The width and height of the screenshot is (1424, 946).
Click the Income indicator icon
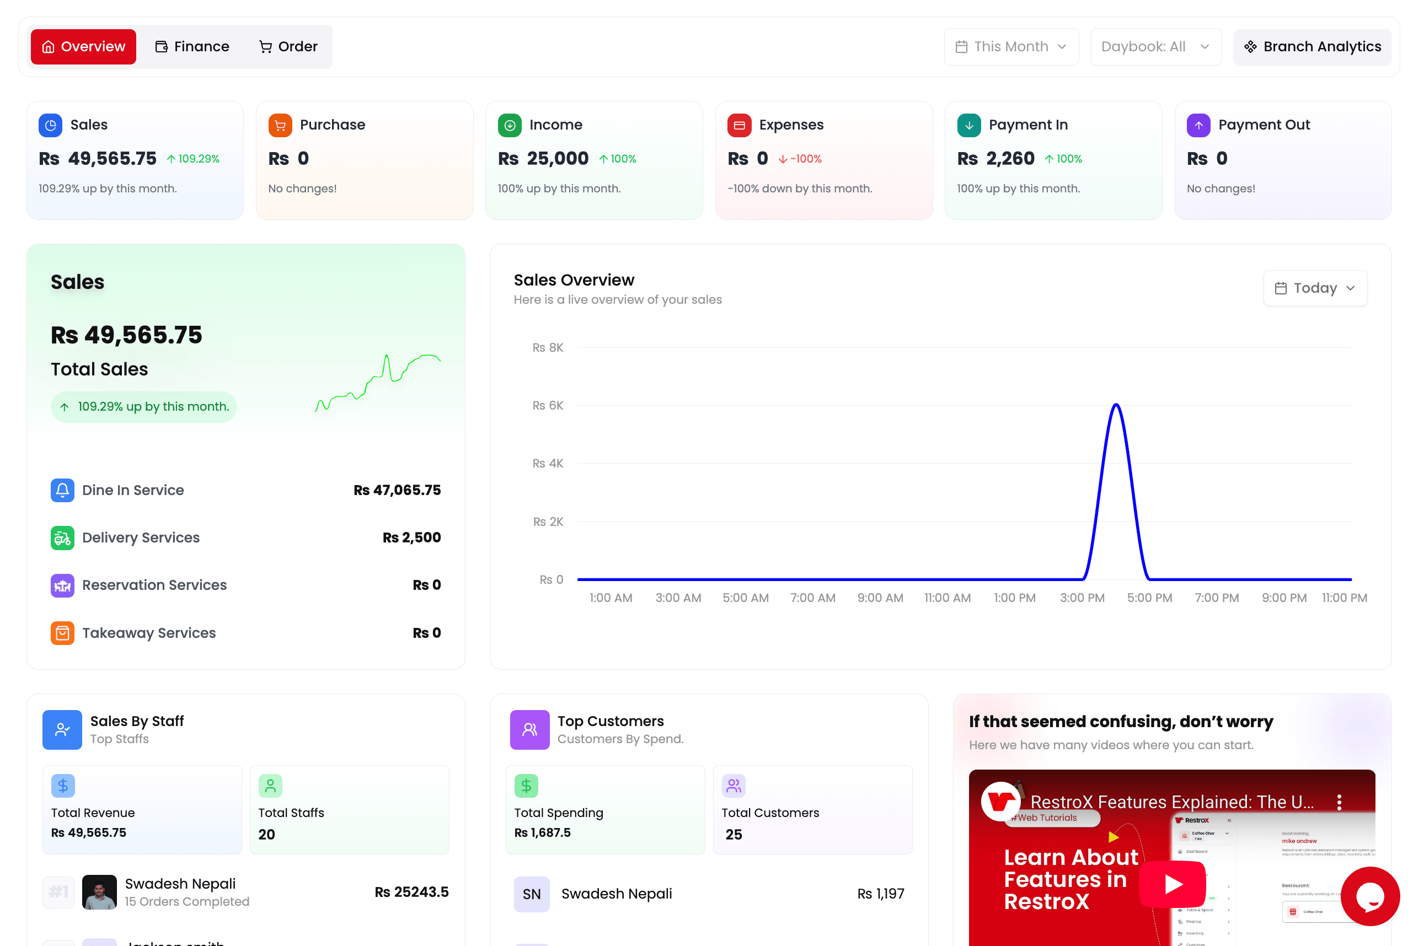510,125
